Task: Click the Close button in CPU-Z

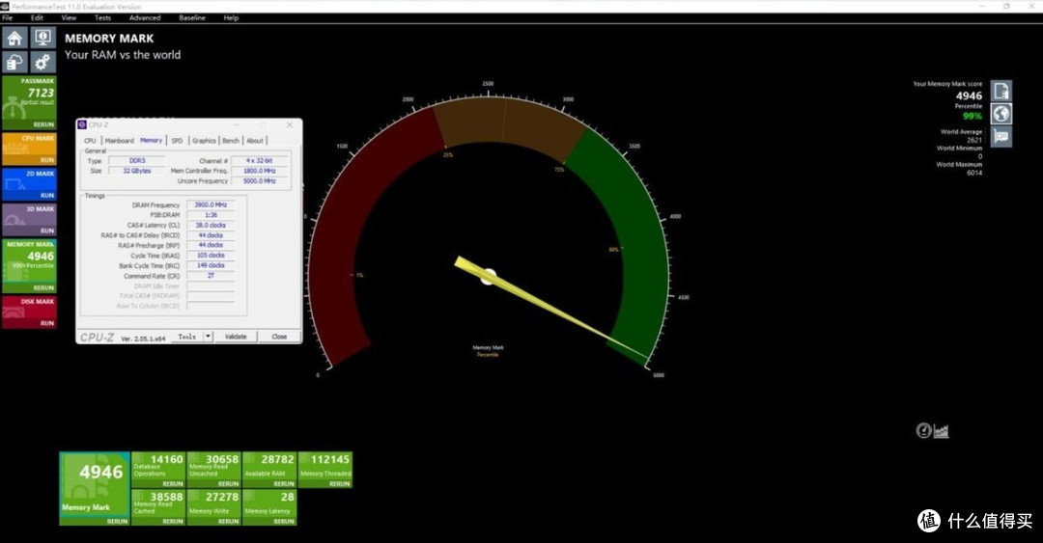Action: click(279, 337)
